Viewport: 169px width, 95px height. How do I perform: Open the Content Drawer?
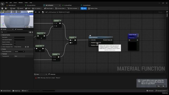[6, 91]
